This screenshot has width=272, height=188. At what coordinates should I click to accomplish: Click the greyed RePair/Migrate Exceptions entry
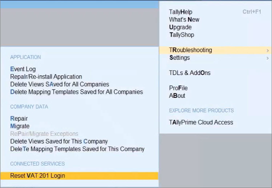(x=44, y=134)
